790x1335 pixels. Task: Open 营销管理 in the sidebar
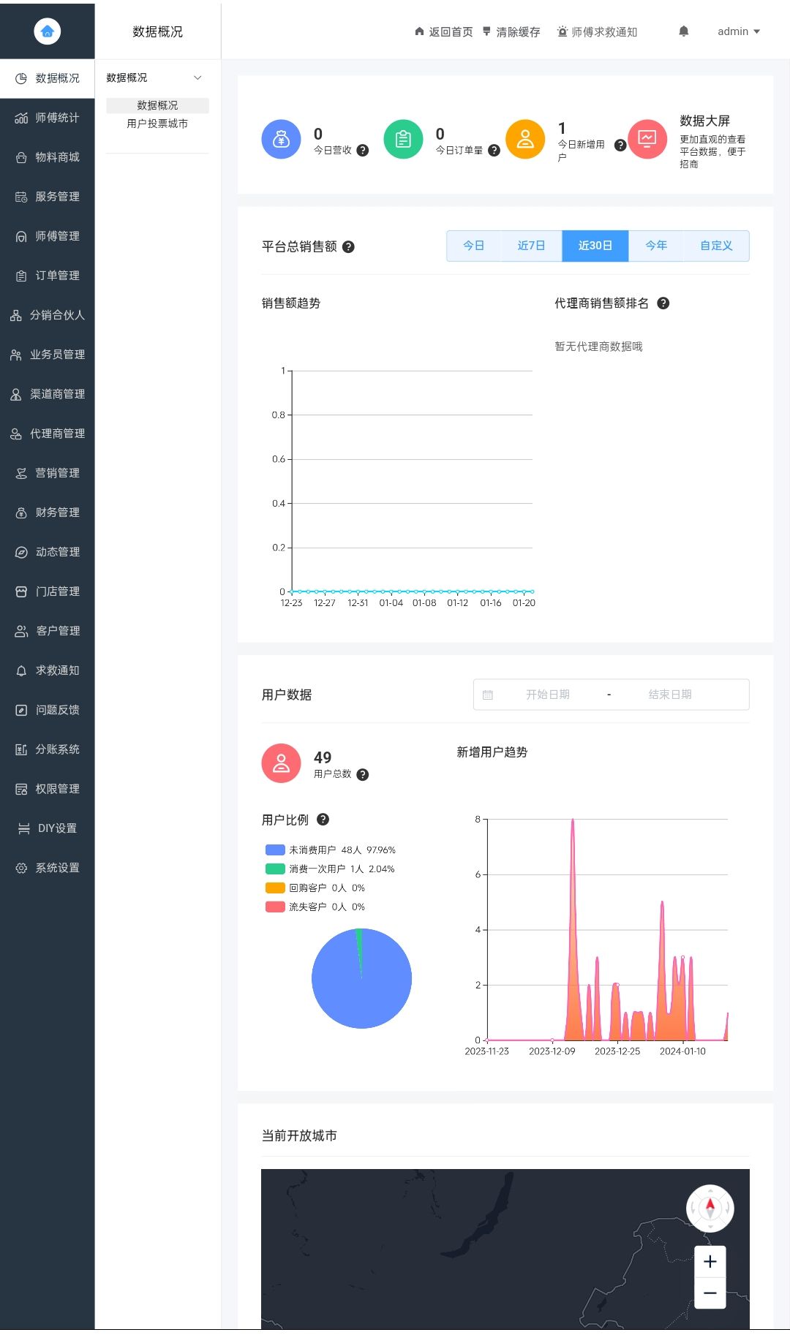click(x=48, y=473)
